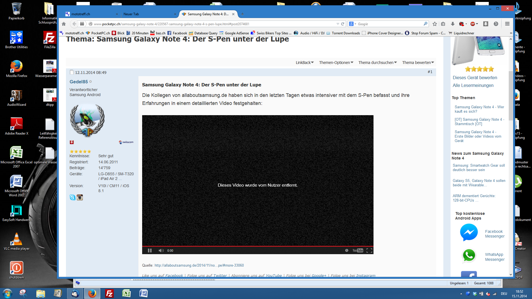Show hidden system tray icons arrow
Viewport: 532px width, 299px height.
[x=461, y=294]
